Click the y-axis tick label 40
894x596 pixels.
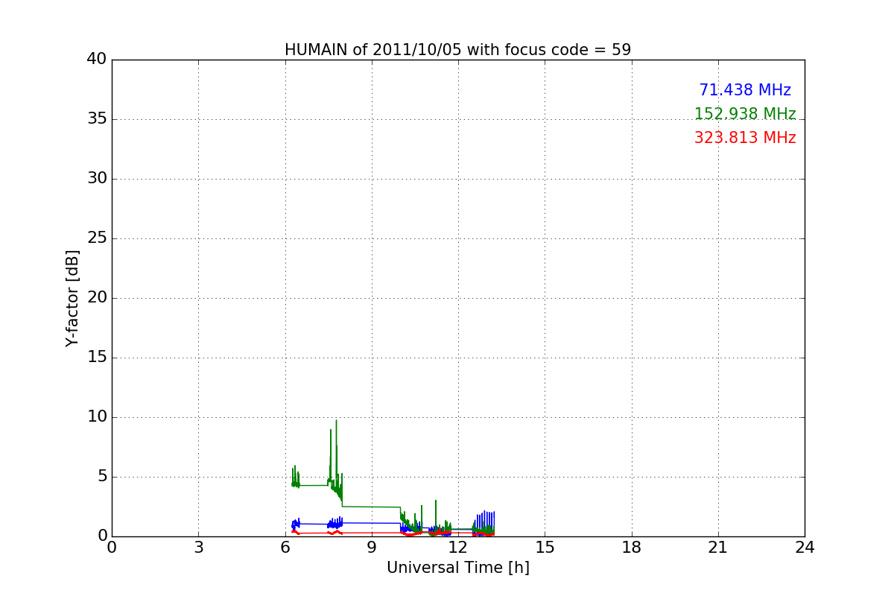click(97, 60)
